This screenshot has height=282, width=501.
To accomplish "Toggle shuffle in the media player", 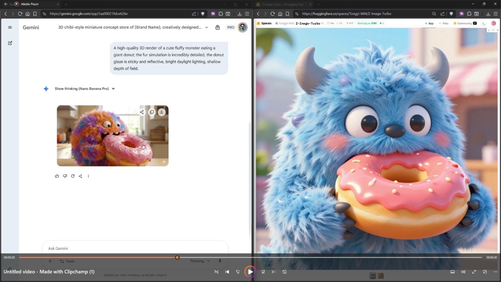I will click(x=216, y=272).
